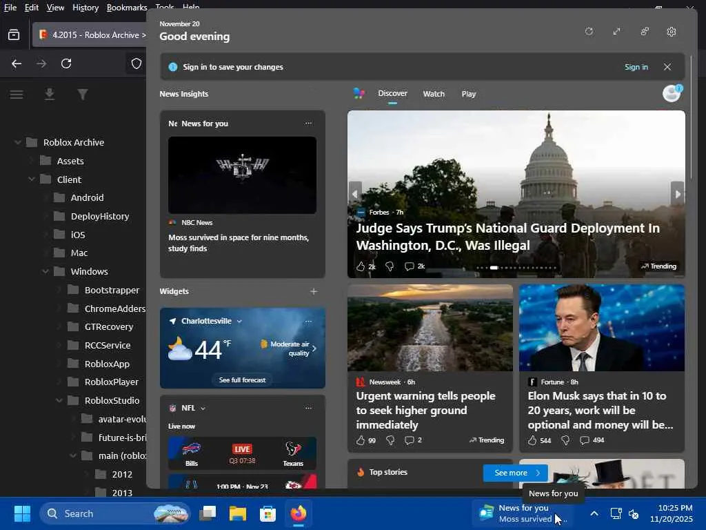Click the space station news thumbnail
Screen dimensions: 706x530
coord(242,175)
